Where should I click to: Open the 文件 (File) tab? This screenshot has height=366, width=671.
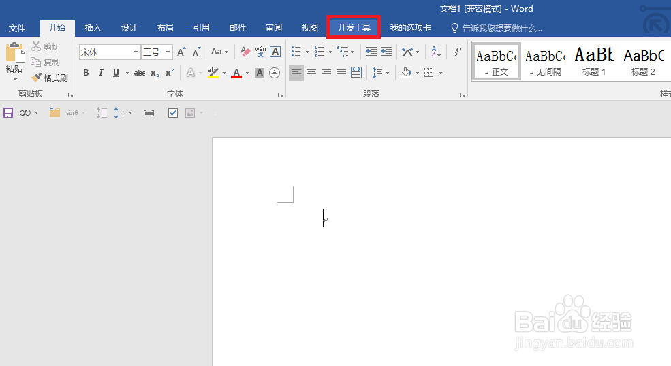coord(17,28)
